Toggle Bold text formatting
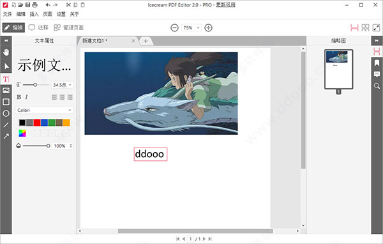383x244 pixels. [19, 97]
